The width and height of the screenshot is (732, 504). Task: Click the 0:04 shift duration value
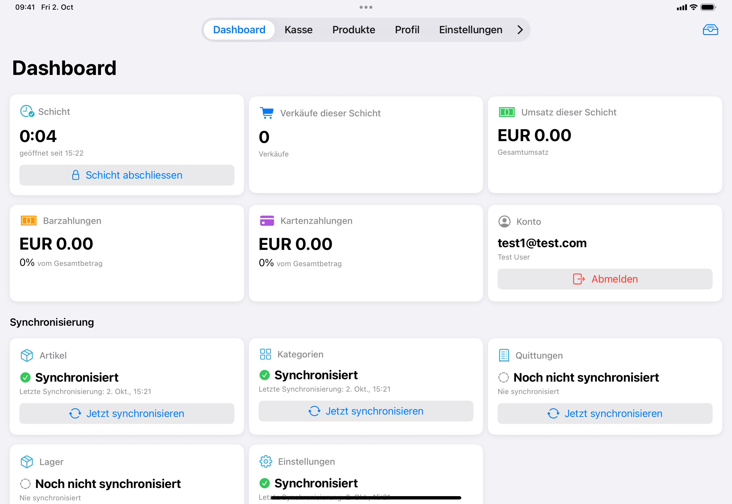pyautogui.click(x=38, y=136)
